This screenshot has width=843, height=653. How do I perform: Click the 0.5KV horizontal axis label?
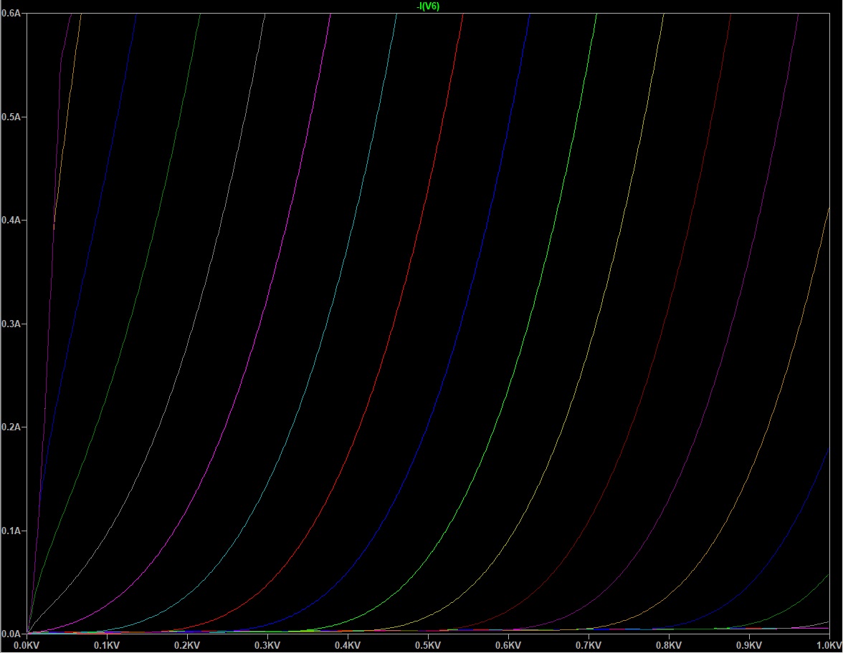tap(428, 645)
